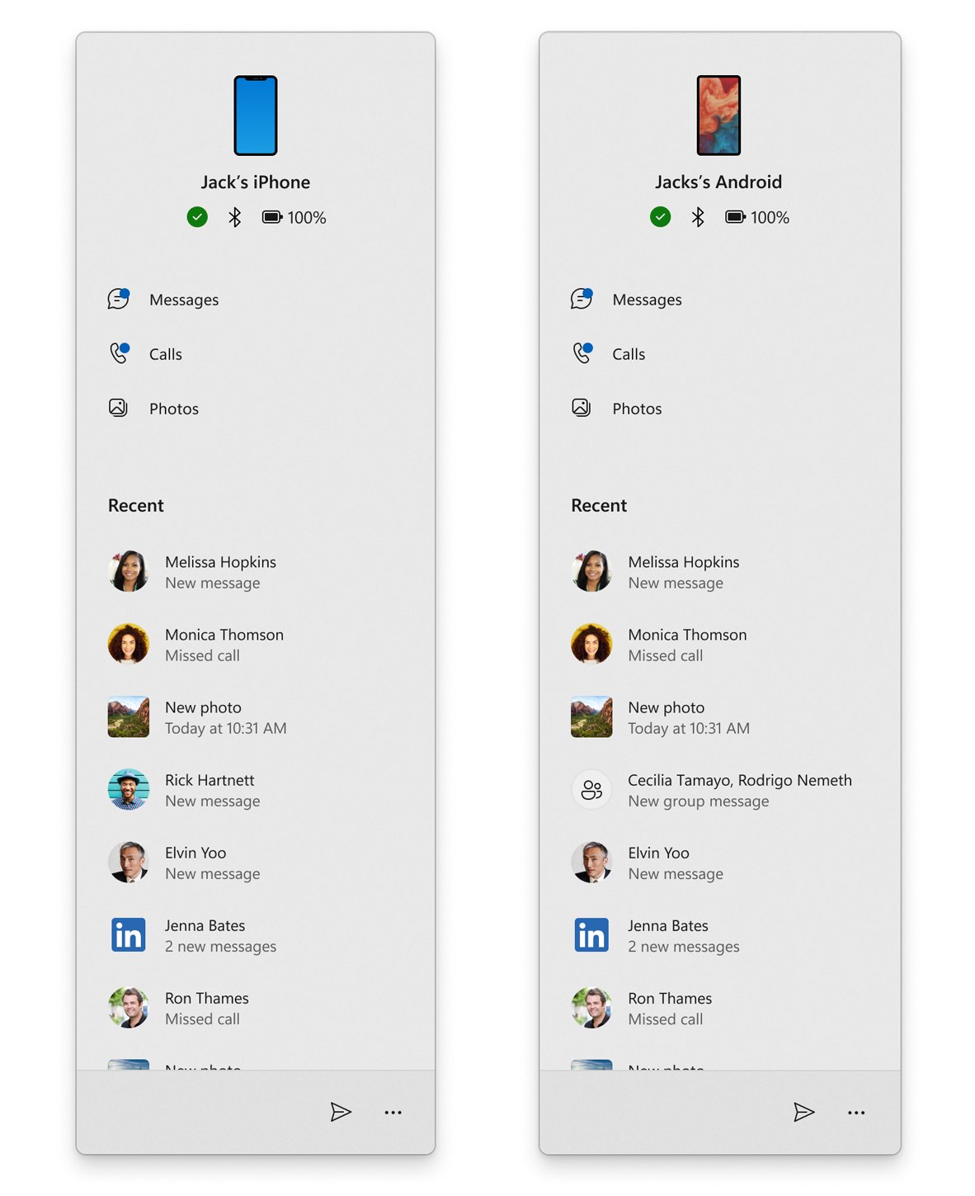
Task: Select Monica Thomson missed call in Android panel
Action: (686, 645)
